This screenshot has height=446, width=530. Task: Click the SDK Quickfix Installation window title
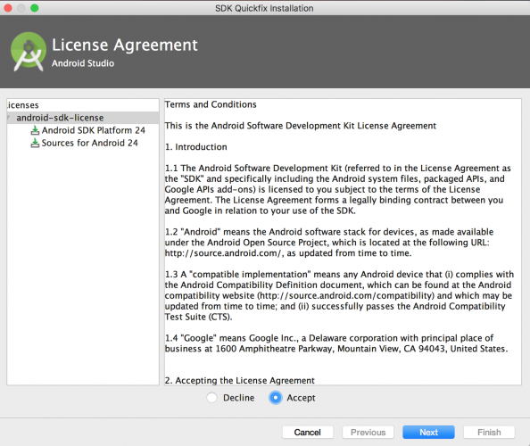pos(264,8)
